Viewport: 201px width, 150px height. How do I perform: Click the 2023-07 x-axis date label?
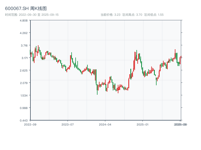(68, 124)
